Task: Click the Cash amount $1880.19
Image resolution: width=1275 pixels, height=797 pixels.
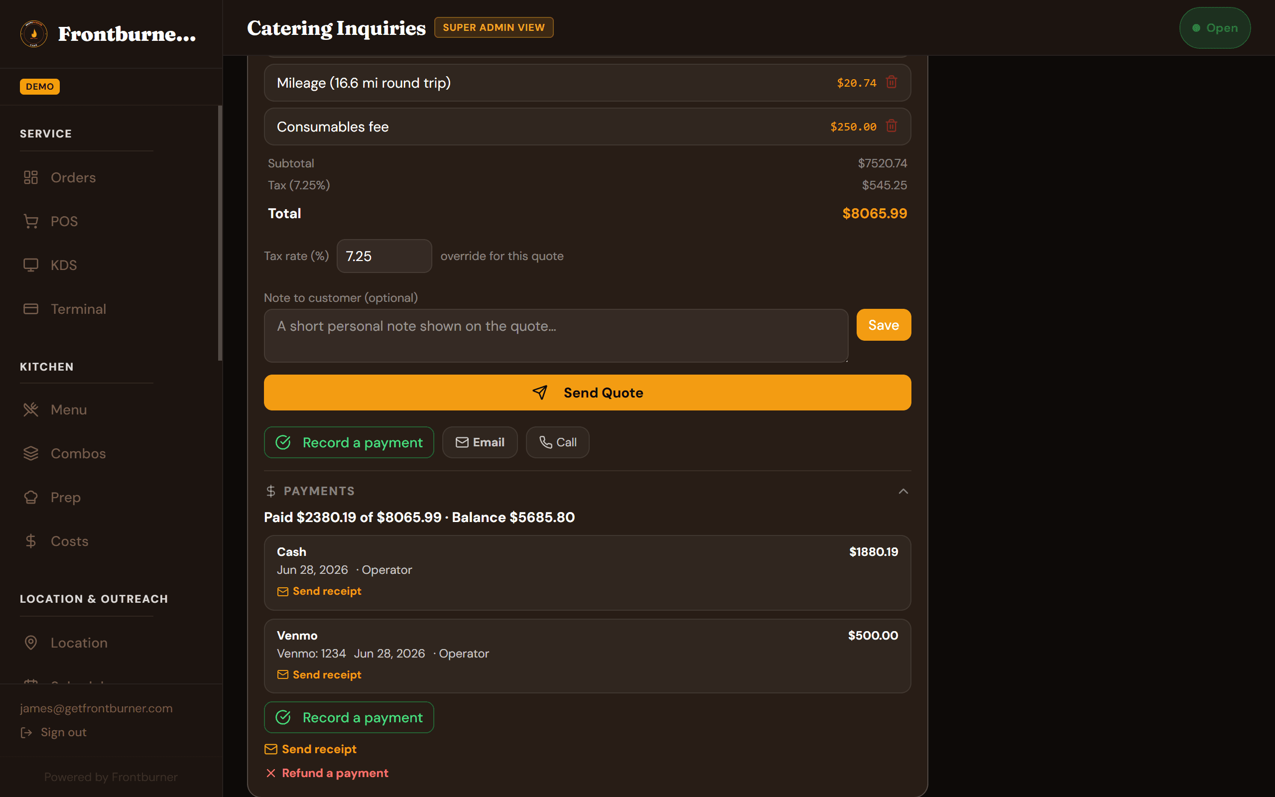Action: [874, 552]
